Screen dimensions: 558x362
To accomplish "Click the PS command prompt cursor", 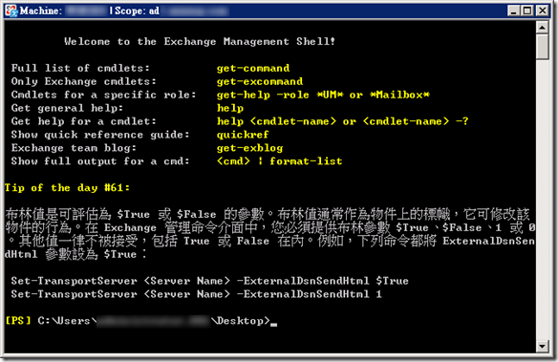I will (273, 323).
